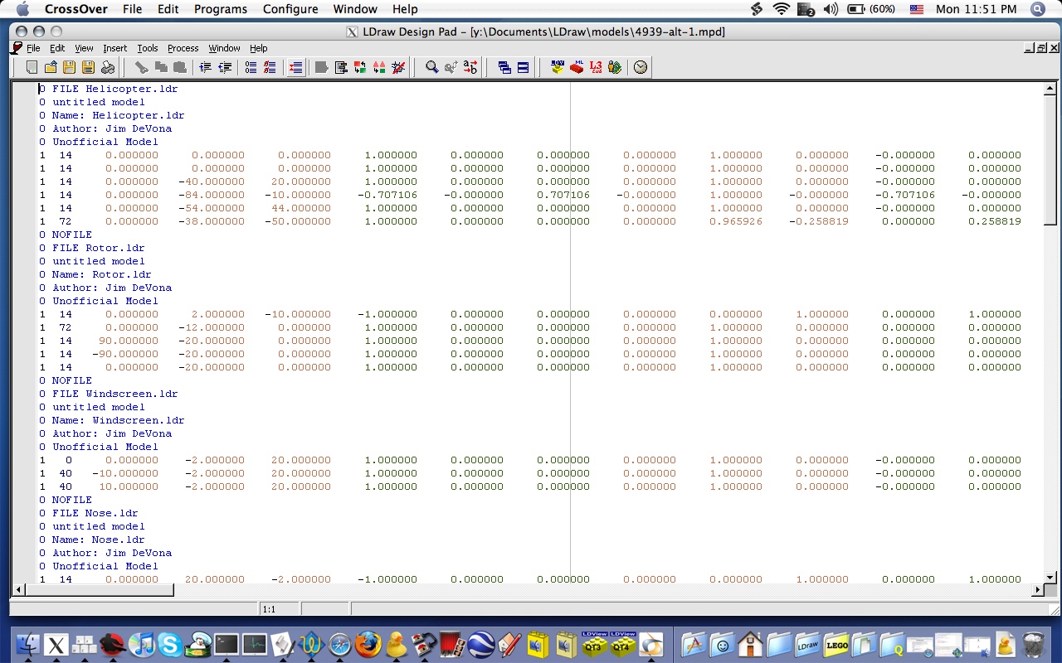
Task: Launch L3Lab from the L3 toolbar icon
Action: [596, 67]
